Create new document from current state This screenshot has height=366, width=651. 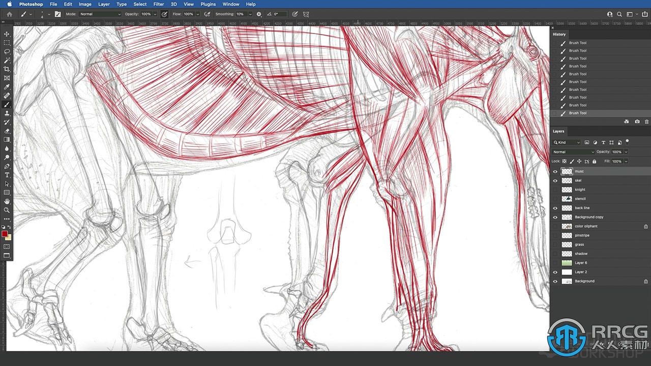626,121
